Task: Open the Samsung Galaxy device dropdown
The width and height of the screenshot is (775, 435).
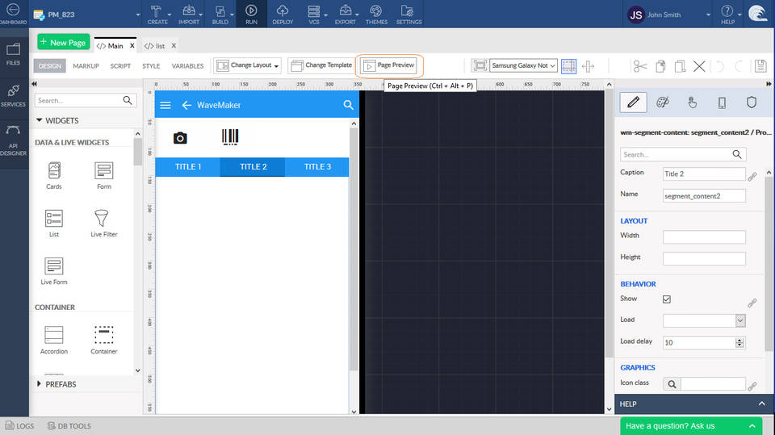Action: click(524, 66)
